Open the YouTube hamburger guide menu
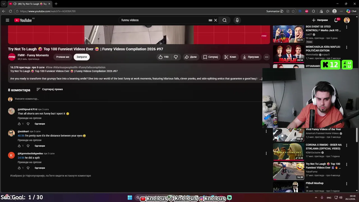359x202 pixels. pyautogui.click(x=8, y=20)
